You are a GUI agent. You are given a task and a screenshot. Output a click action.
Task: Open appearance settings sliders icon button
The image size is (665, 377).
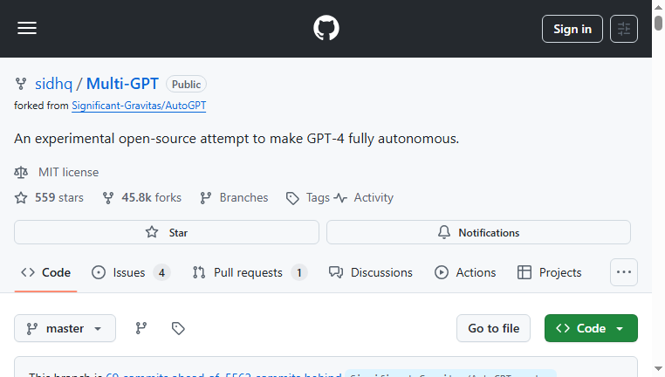[x=623, y=29]
